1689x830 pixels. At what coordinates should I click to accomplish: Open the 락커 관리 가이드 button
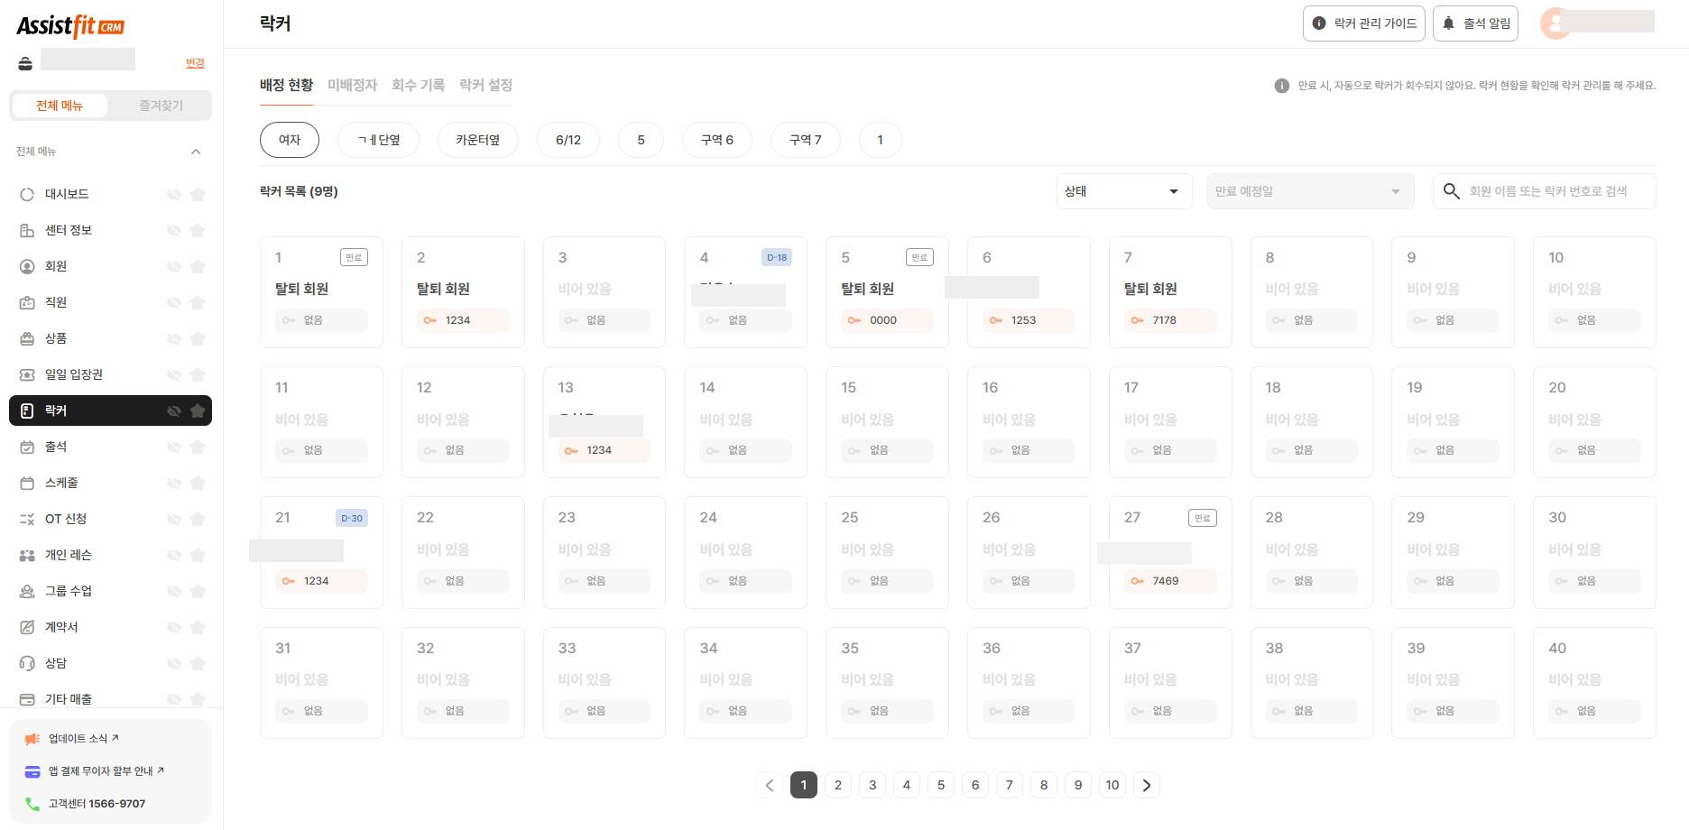pyautogui.click(x=1363, y=23)
